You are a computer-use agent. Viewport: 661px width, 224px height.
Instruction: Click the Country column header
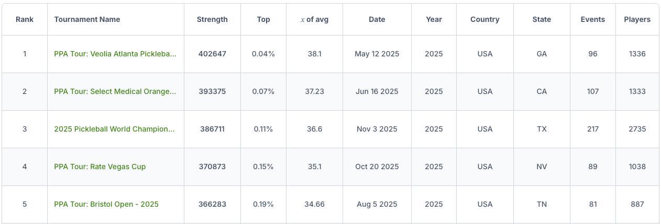(x=484, y=19)
